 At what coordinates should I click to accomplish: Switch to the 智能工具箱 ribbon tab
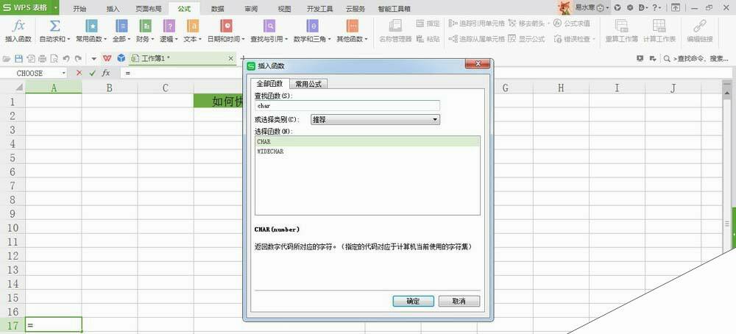pos(394,9)
